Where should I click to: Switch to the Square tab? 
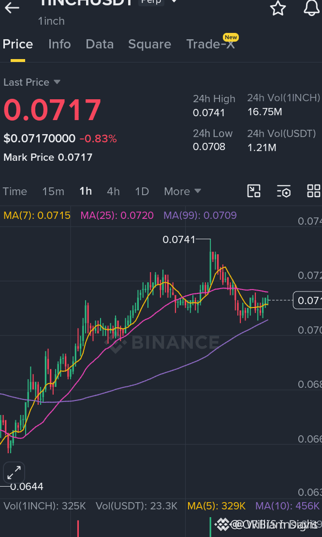tap(149, 44)
